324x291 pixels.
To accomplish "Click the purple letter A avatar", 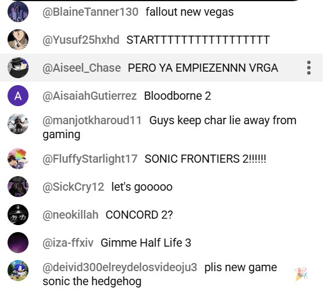I will pos(18,96).
